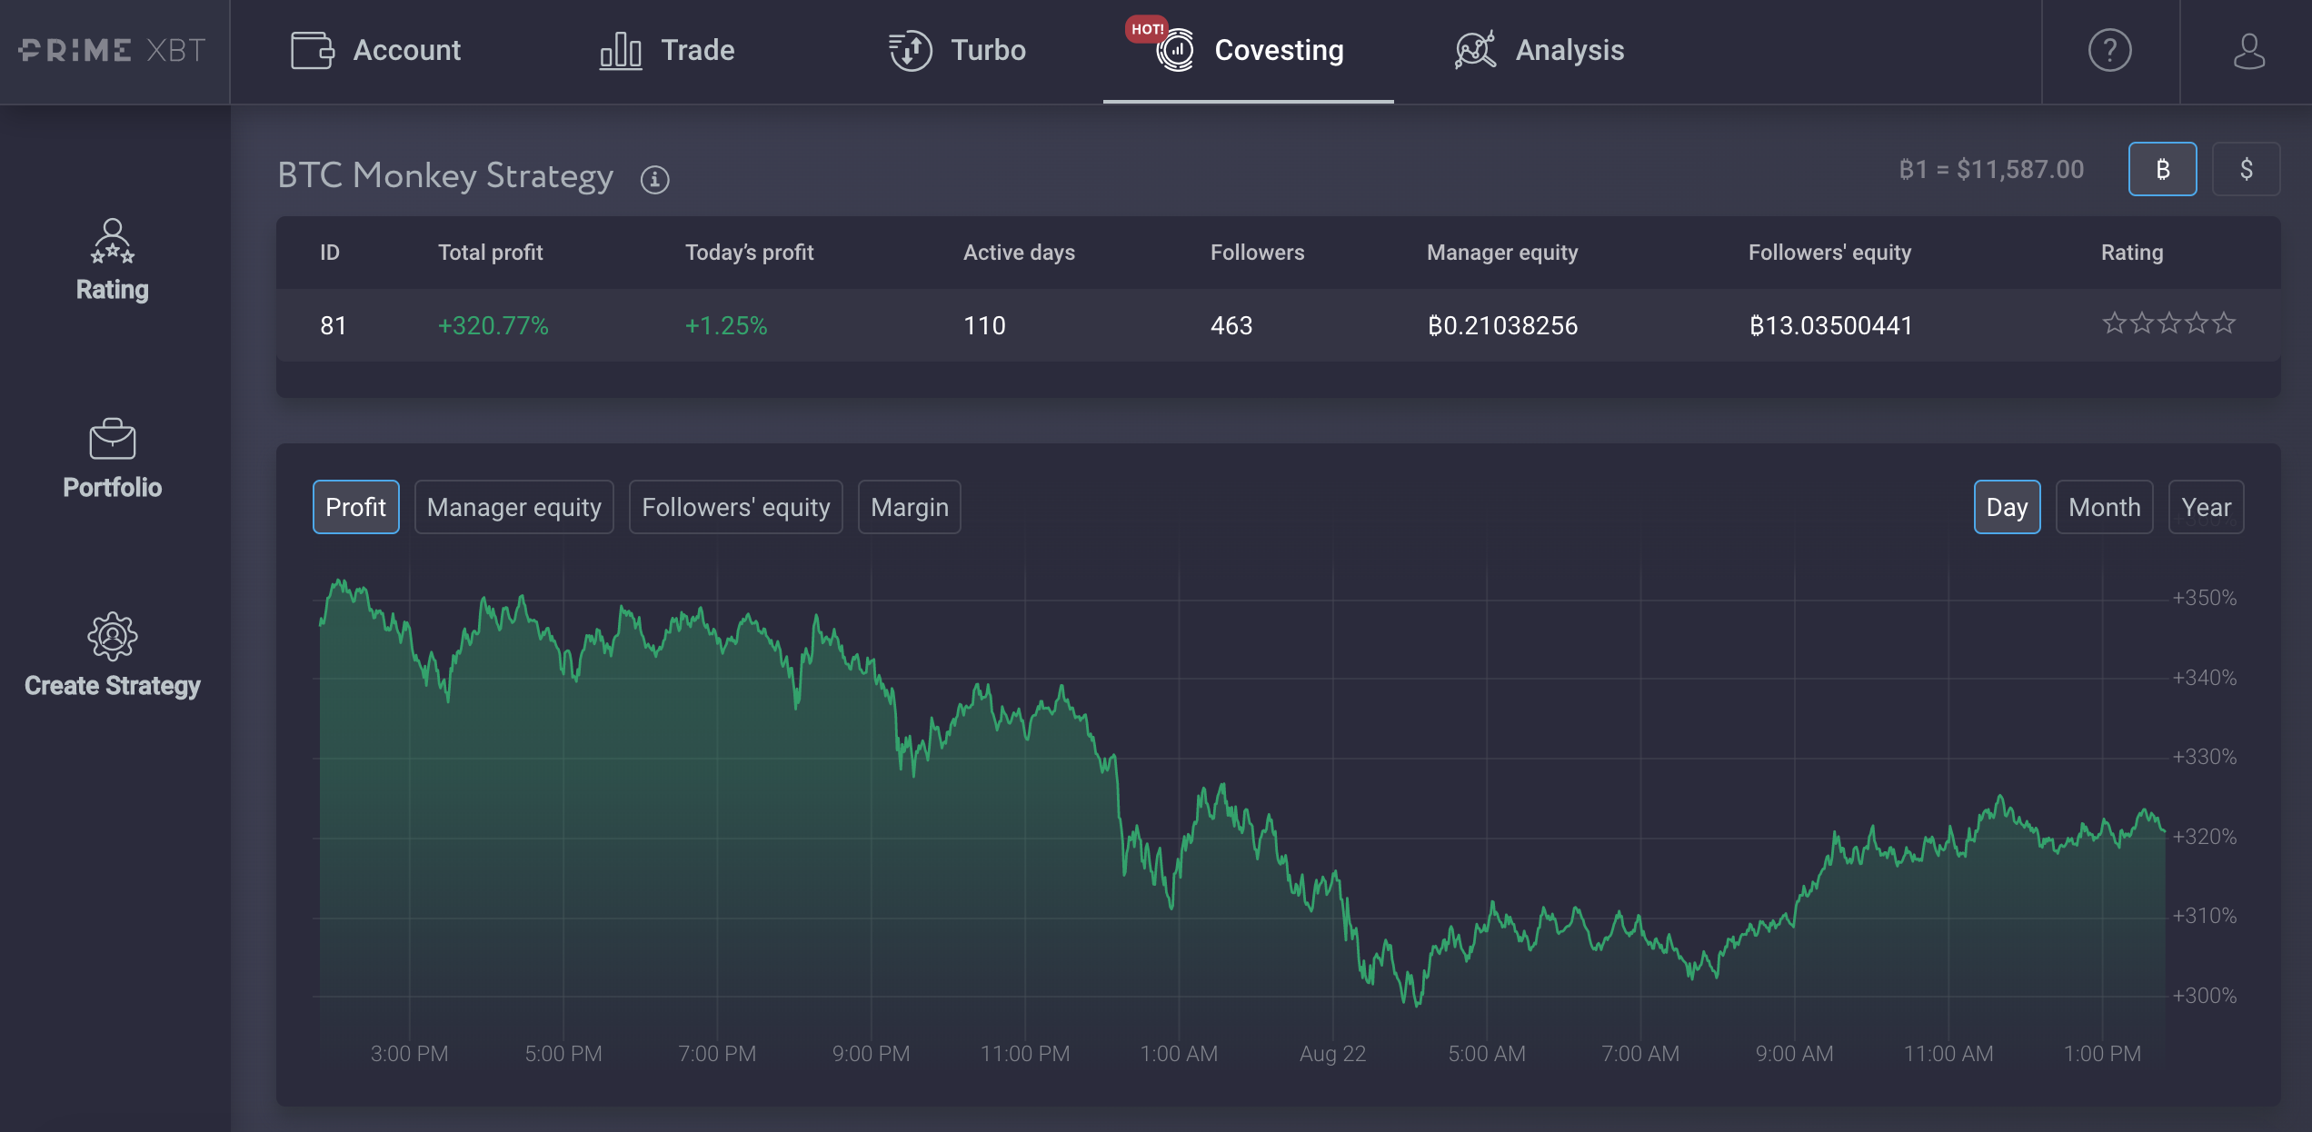The height and width of the screenshot is (1132, 2312).
Task: Go to the Trade section label
Action: pyautogui.click(x=697, y=50)
